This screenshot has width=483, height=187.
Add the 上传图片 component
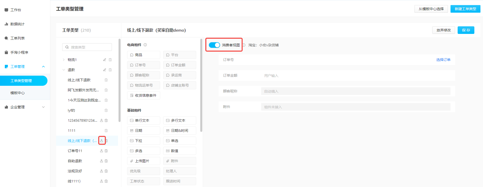144,161
